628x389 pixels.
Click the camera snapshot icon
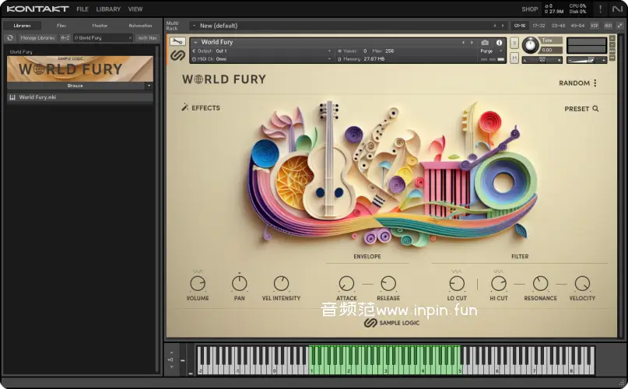486,43
